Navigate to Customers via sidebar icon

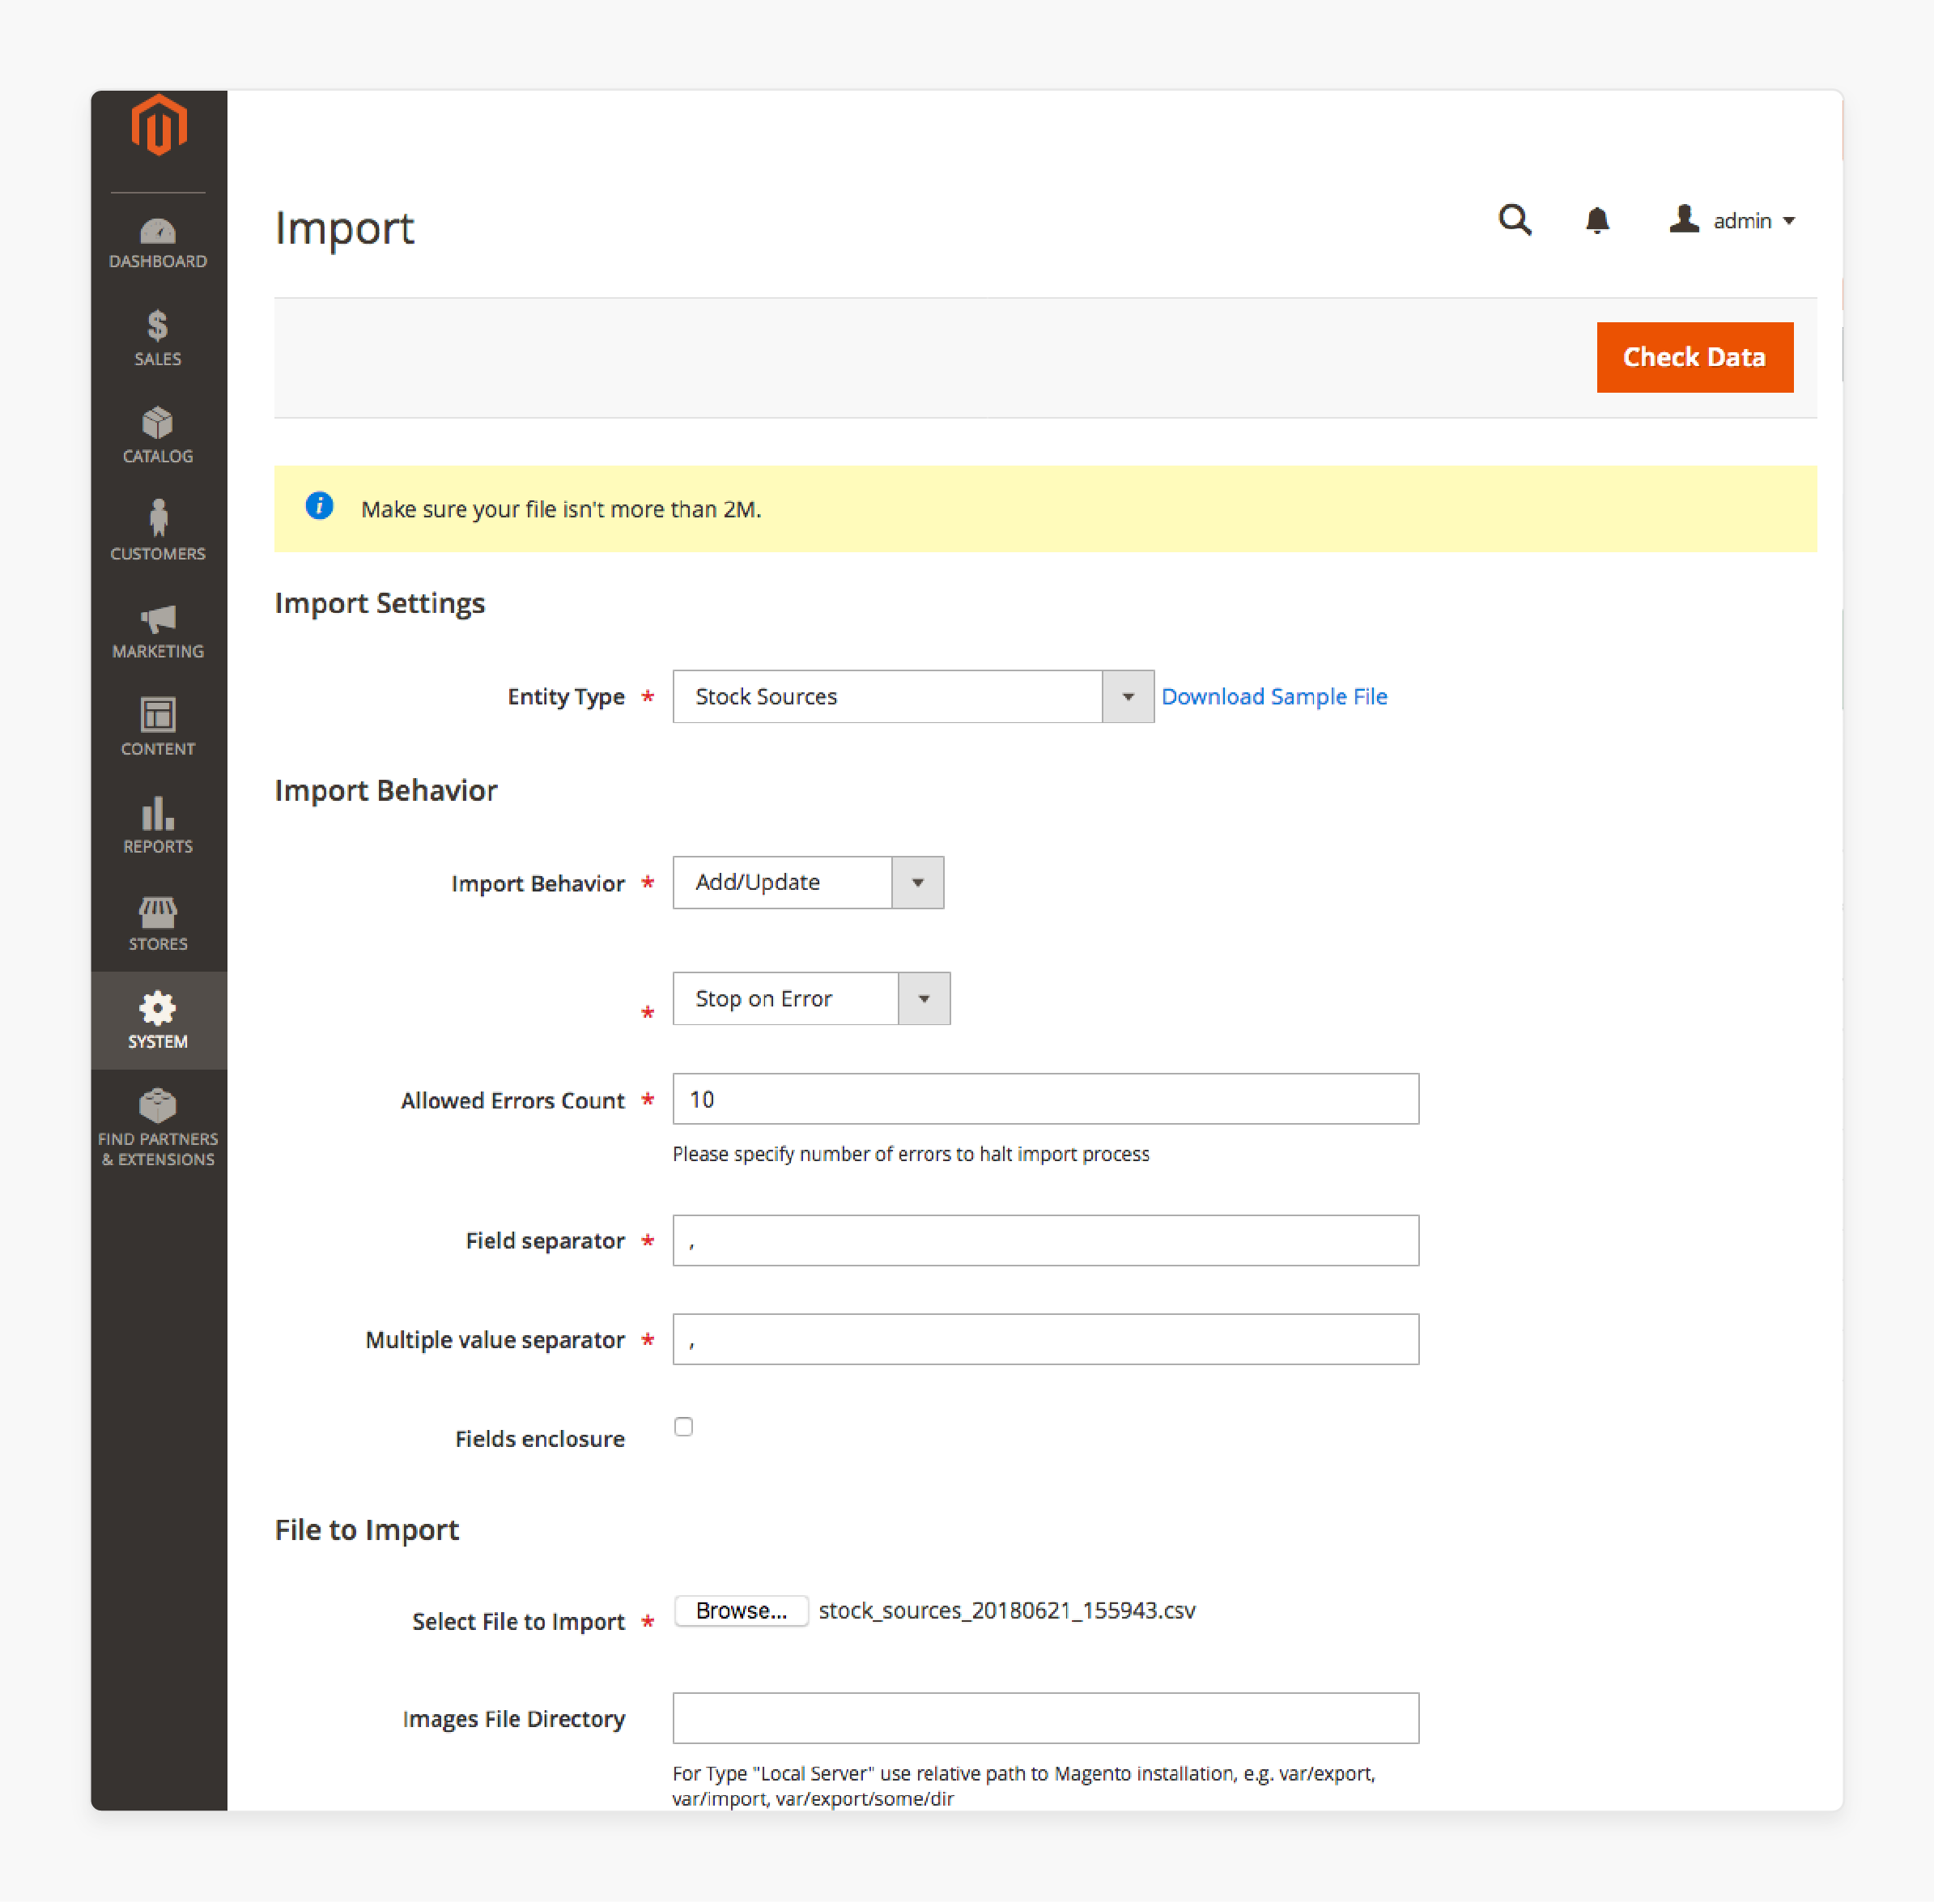158,534
